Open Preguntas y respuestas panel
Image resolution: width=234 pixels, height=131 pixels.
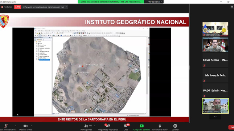pos(108,126)
